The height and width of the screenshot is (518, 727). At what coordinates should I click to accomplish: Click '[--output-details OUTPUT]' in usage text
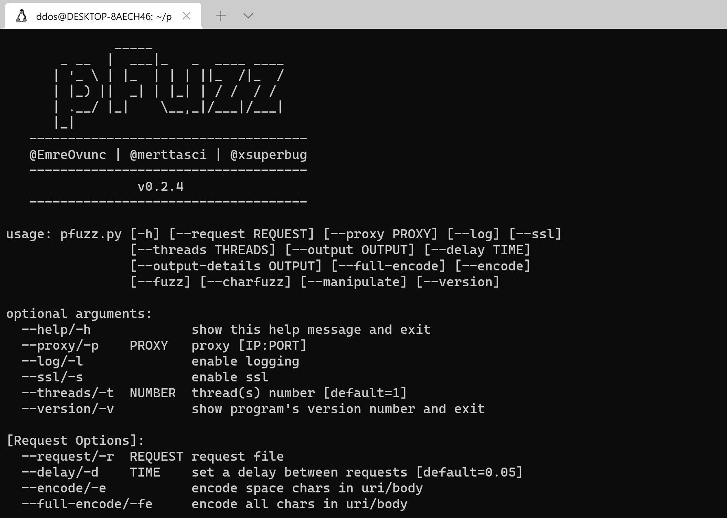[226, 266]
